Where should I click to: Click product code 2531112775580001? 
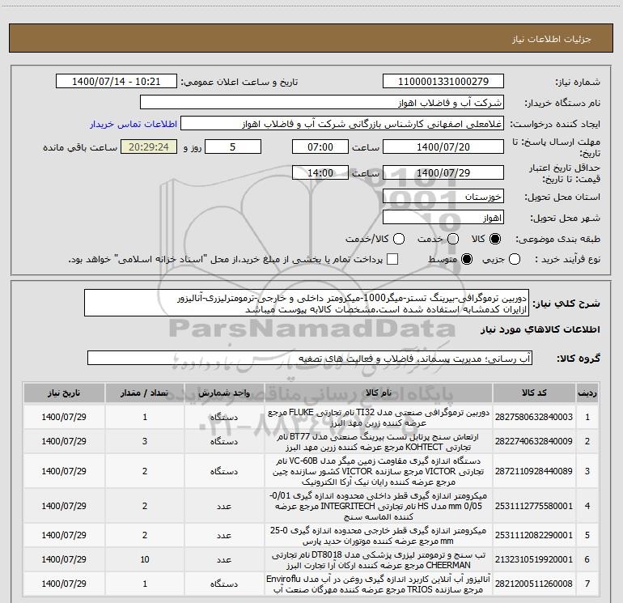point(534,506)
